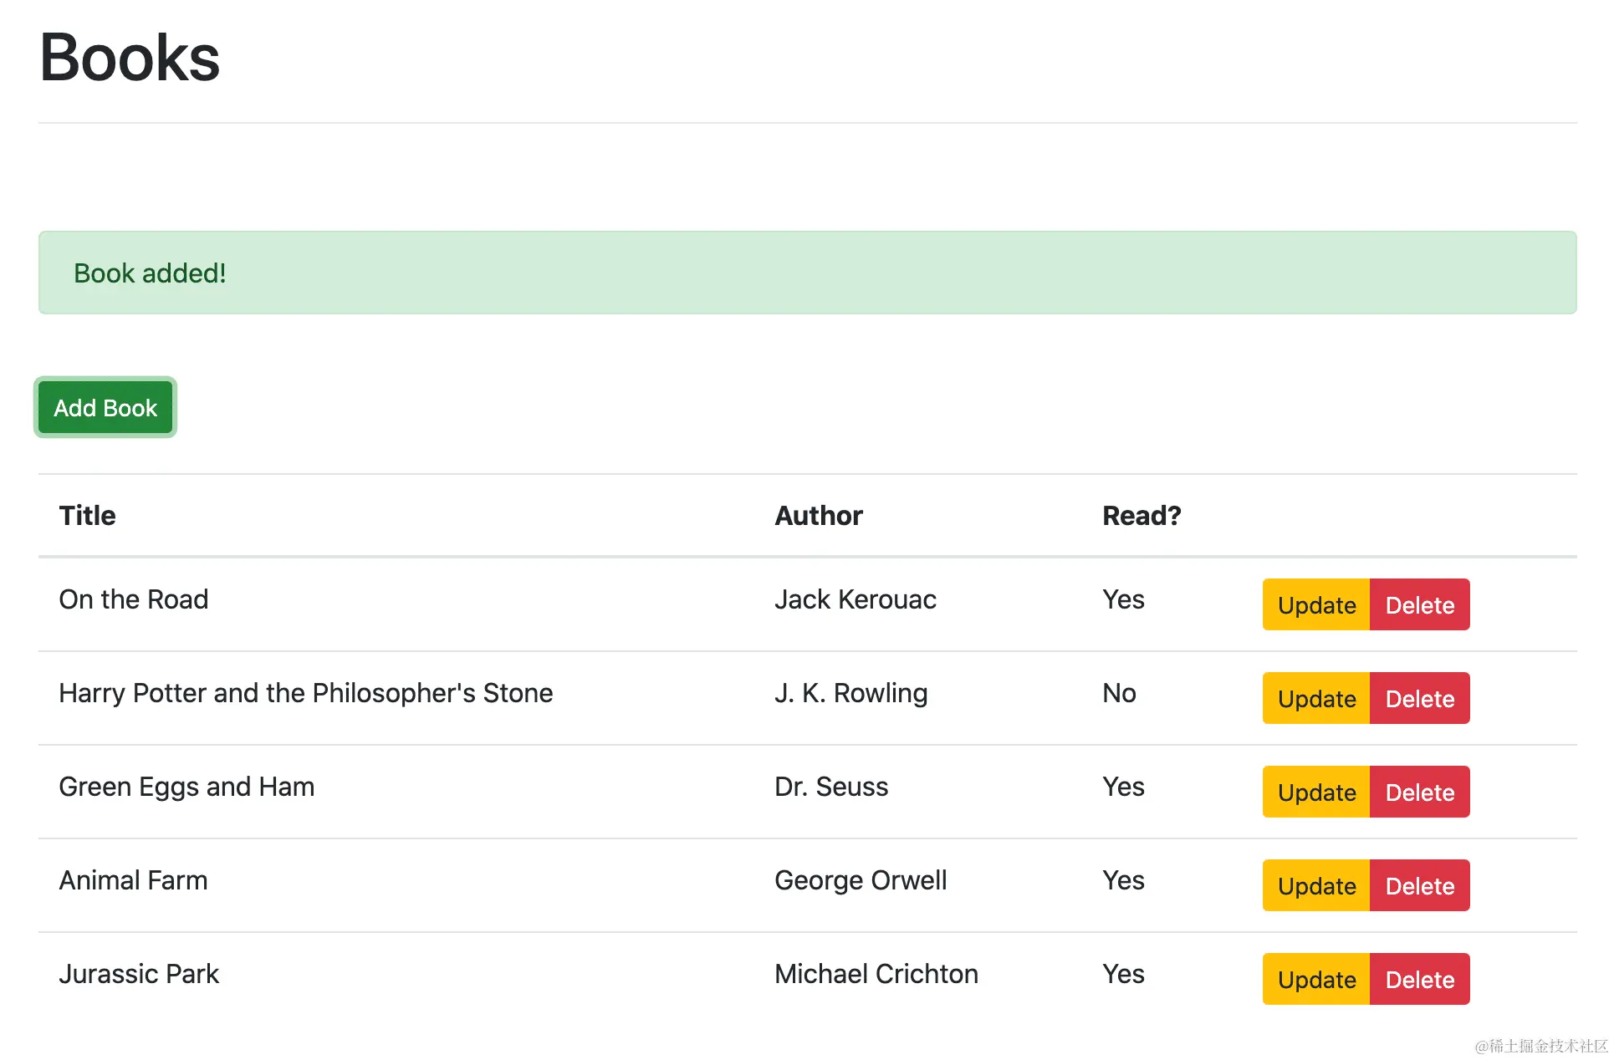Click the George Orwell author cell

(x=861, y=880)
